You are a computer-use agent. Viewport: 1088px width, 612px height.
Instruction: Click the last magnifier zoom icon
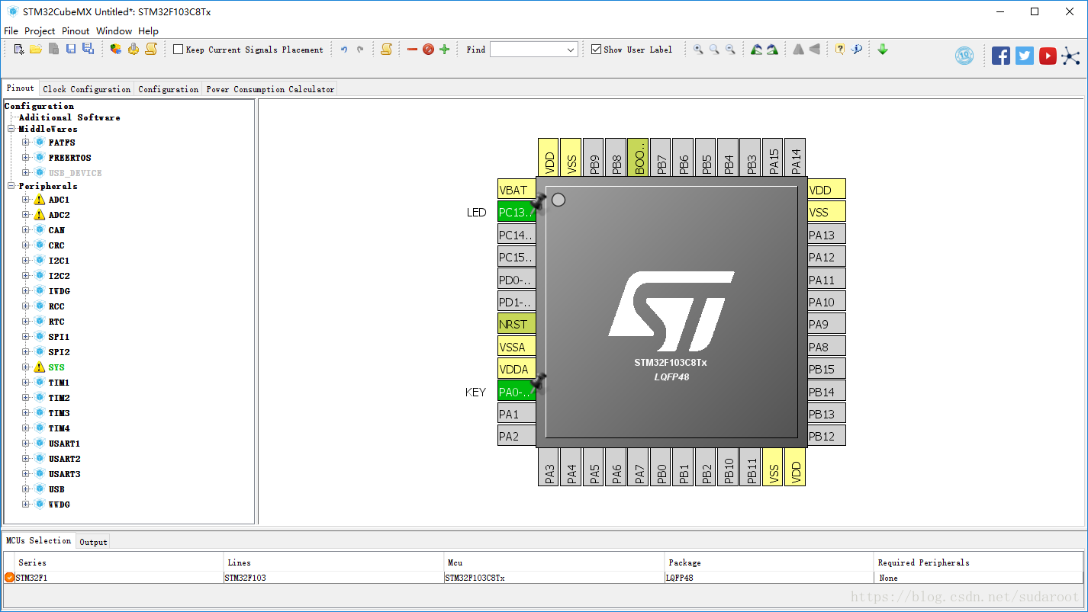[x=730, y=50]
